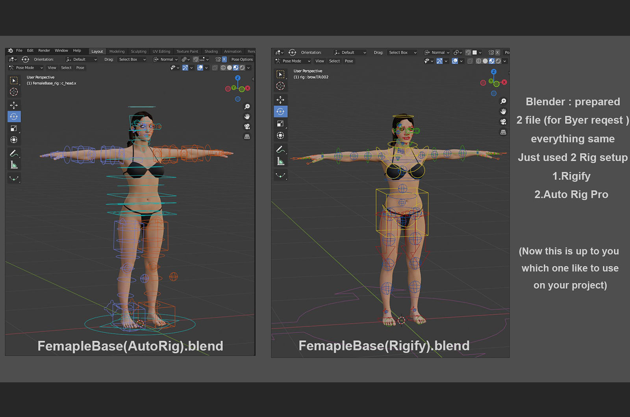Toggle show overlays in Rigify window
The height and width of the screenshot is (417, 630).
pyautogui.click(x=455, y=61)
